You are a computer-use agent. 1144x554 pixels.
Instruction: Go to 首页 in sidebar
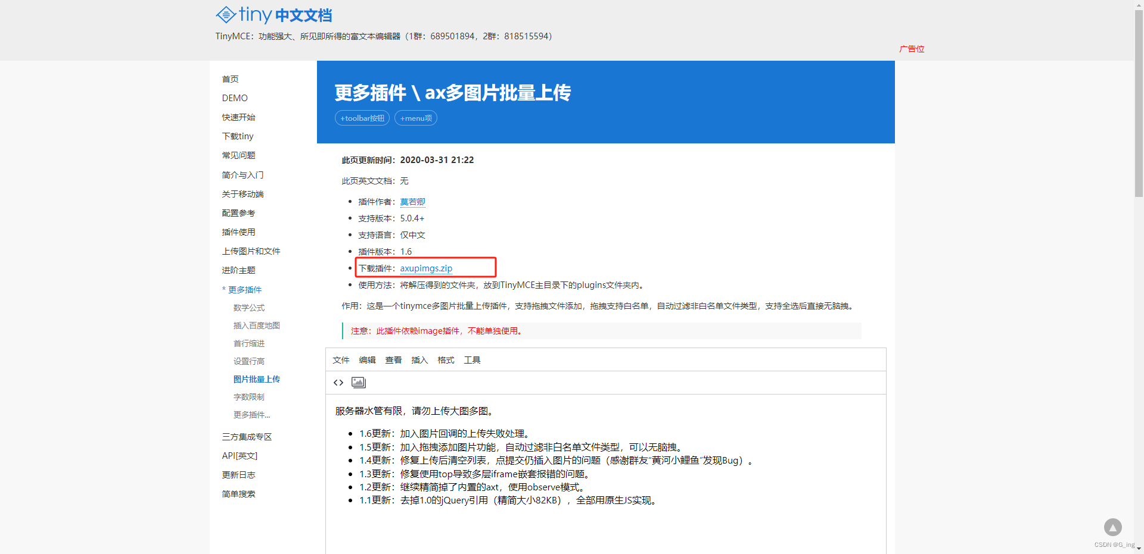coord(230,79)
